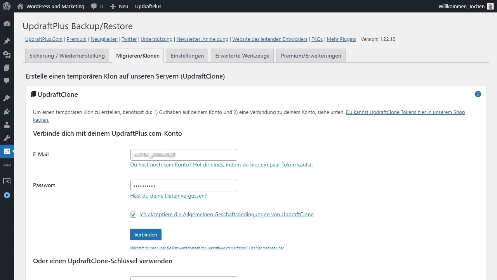Open the UpdraftPlus.Com link
The width and height of the screenshot is (497, 280).
tap(44, 39)
